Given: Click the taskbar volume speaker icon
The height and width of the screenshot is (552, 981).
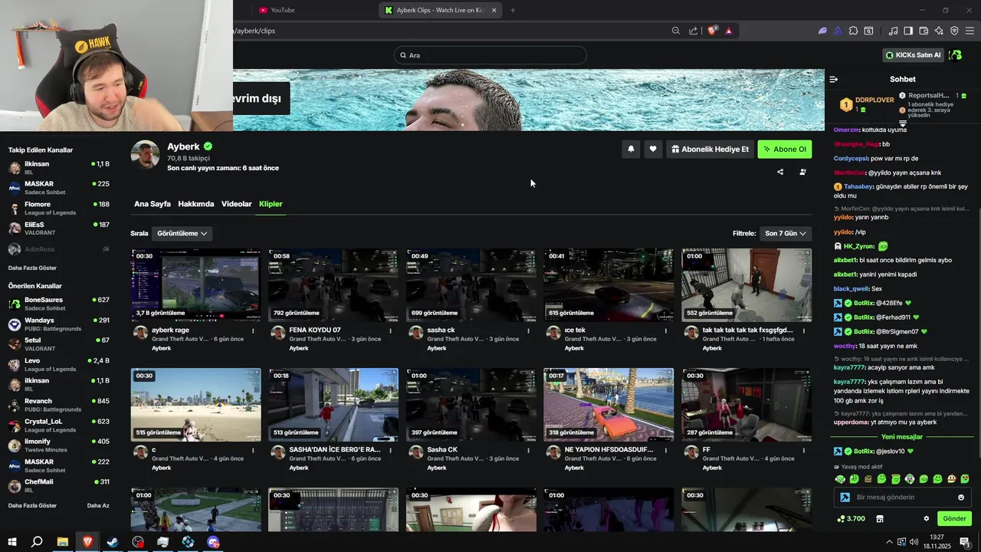Looking at the screenshot, I should [x=914, y=542].
